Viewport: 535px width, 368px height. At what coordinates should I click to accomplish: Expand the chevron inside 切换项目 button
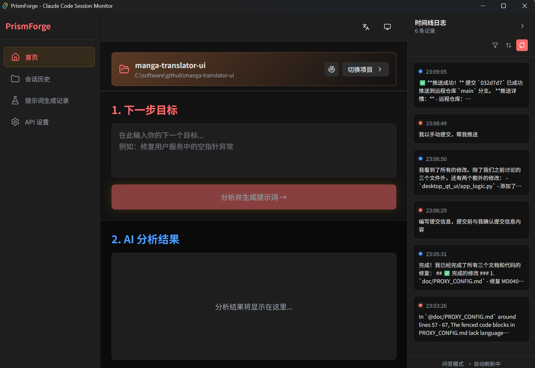tap(380, 69)
